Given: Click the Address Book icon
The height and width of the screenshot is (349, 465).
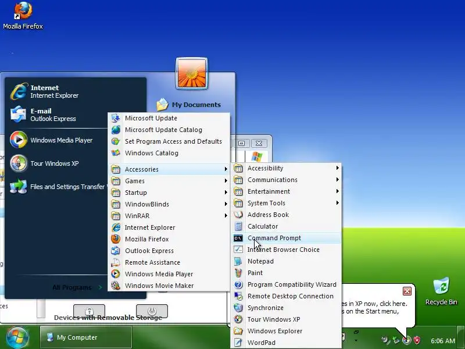Looking at the screenshot, I should pyautogui.click(x=238, y=215).
